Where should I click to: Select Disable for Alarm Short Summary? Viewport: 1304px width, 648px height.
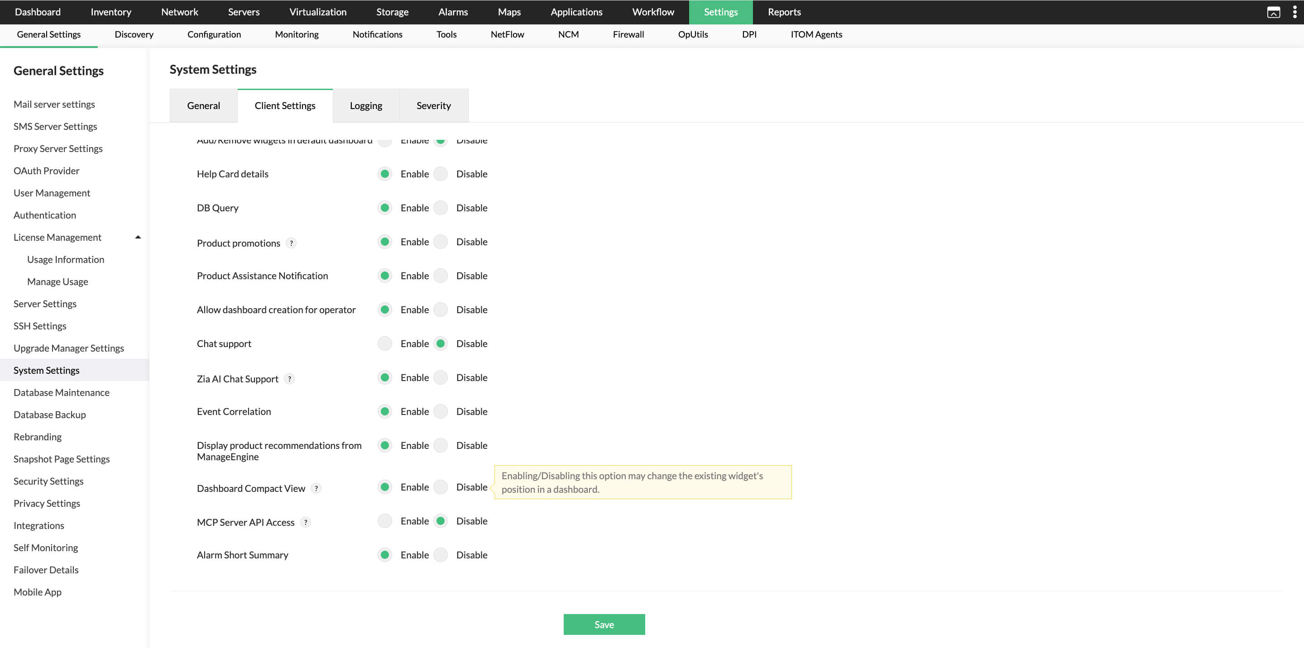[441, 554]
